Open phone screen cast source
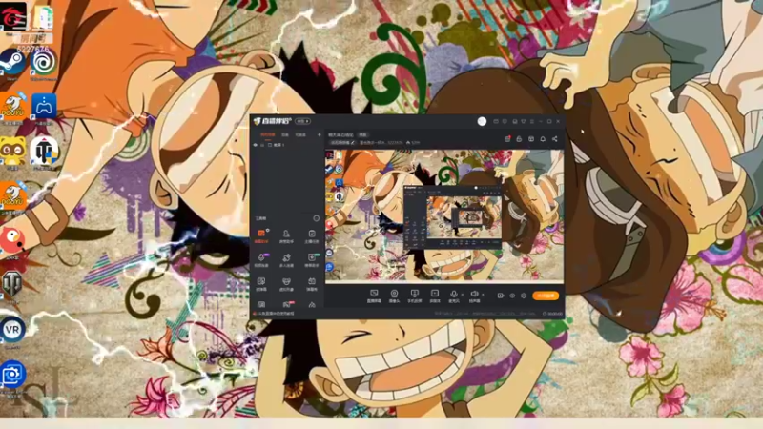 tap(415, 296)
